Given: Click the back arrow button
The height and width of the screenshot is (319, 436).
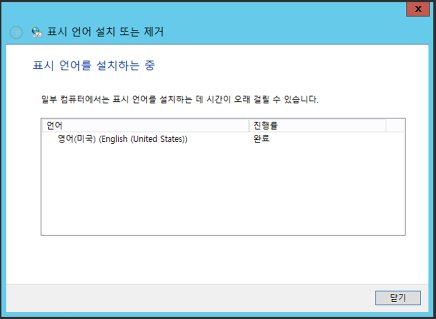Looking at the screenshot, I should (16, 32).
